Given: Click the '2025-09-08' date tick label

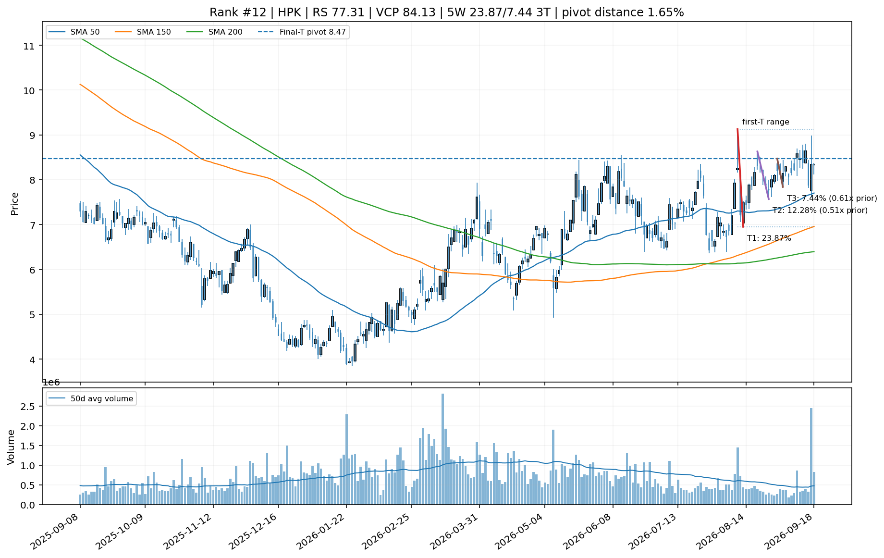Looking at the screenshot, I should 54,531.
